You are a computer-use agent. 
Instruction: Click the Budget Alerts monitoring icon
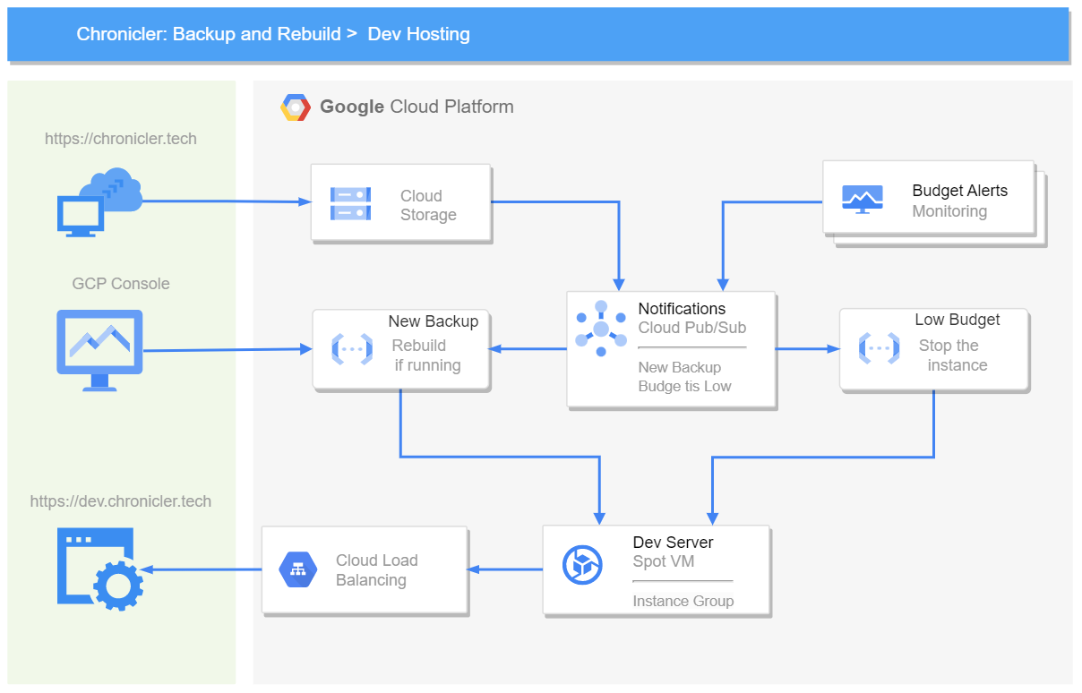[862, 199]
